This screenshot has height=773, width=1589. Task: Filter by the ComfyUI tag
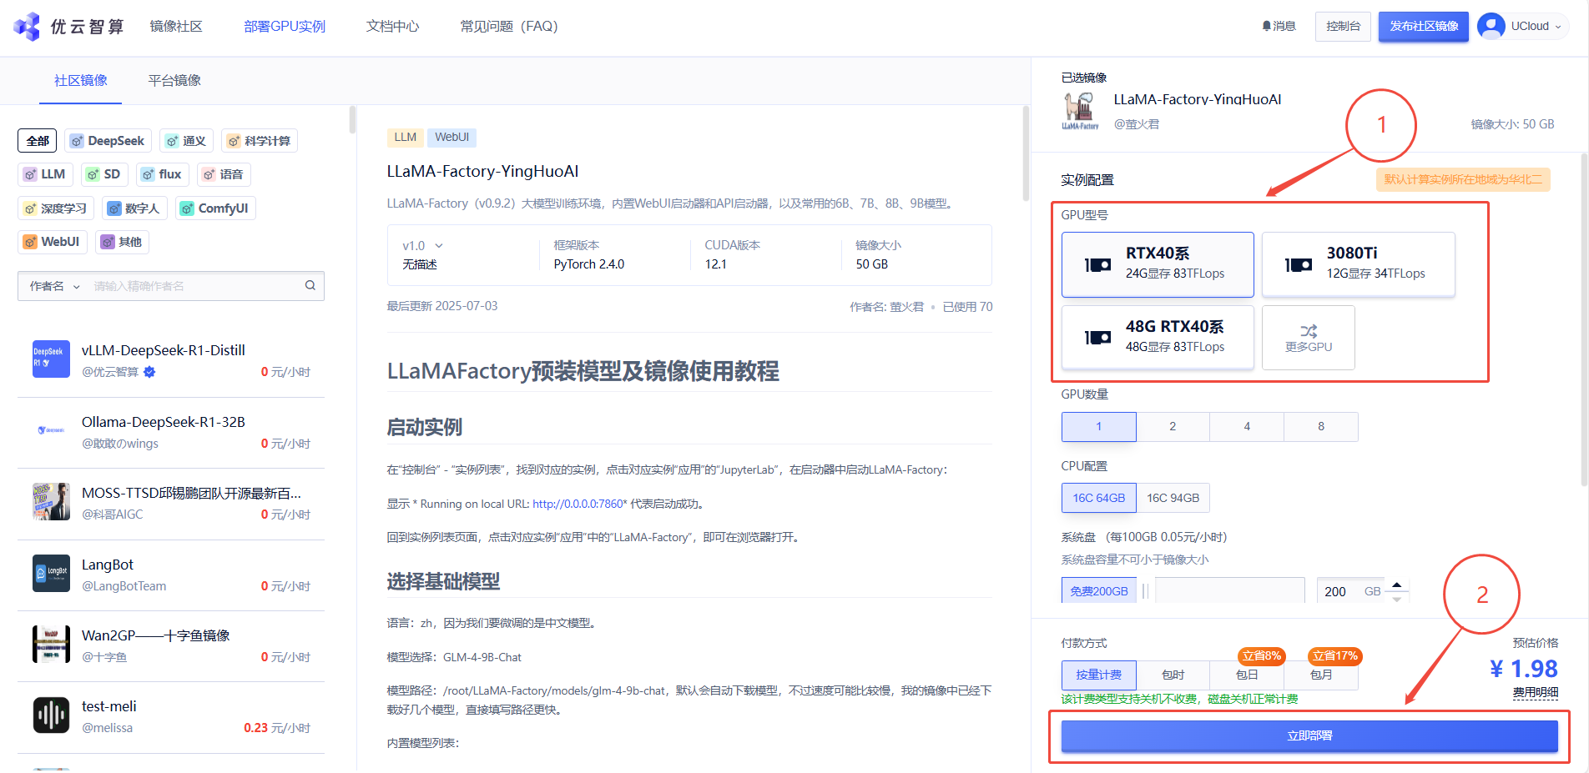[215, 208]
